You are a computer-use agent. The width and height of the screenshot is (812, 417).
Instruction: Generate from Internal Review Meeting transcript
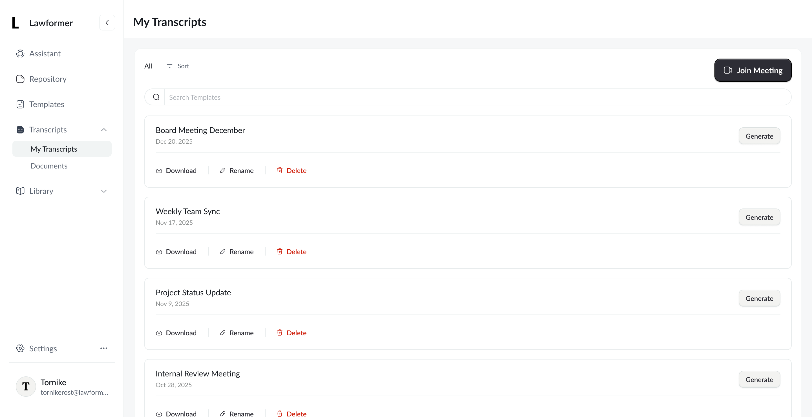click(x=759, y=380)
